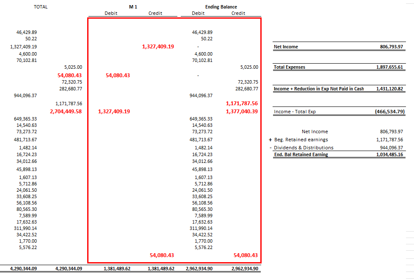Select red 54,080.43 in M 1 Debit column
Image resolution: width=414 pixels, height=280 pixels.
pyautogui.click(x=118, y=76)
